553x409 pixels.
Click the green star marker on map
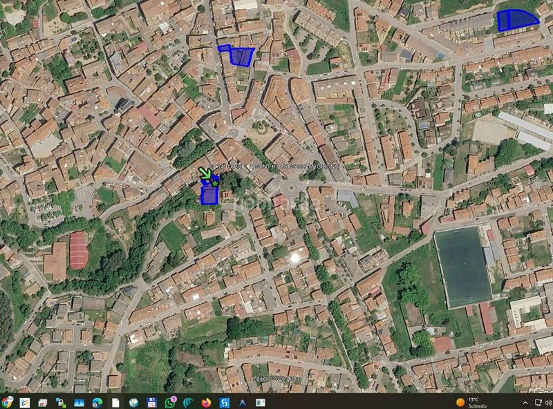215,183
